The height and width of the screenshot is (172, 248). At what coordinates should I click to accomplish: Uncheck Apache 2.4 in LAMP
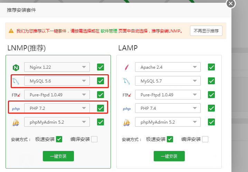(211, 67)
